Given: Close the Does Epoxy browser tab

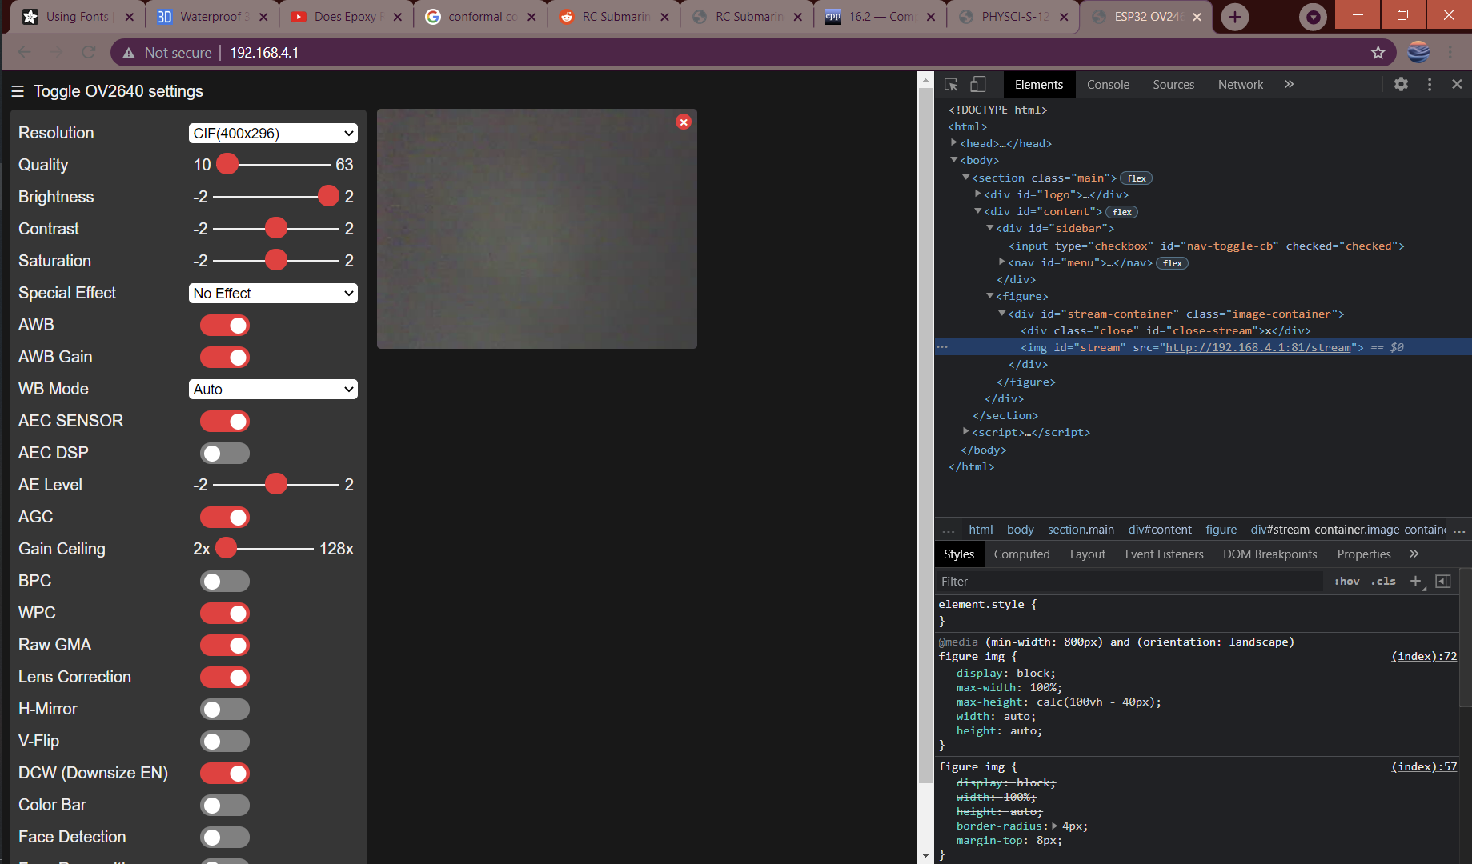Looking at the screenshot, I should tap(397, 17).
